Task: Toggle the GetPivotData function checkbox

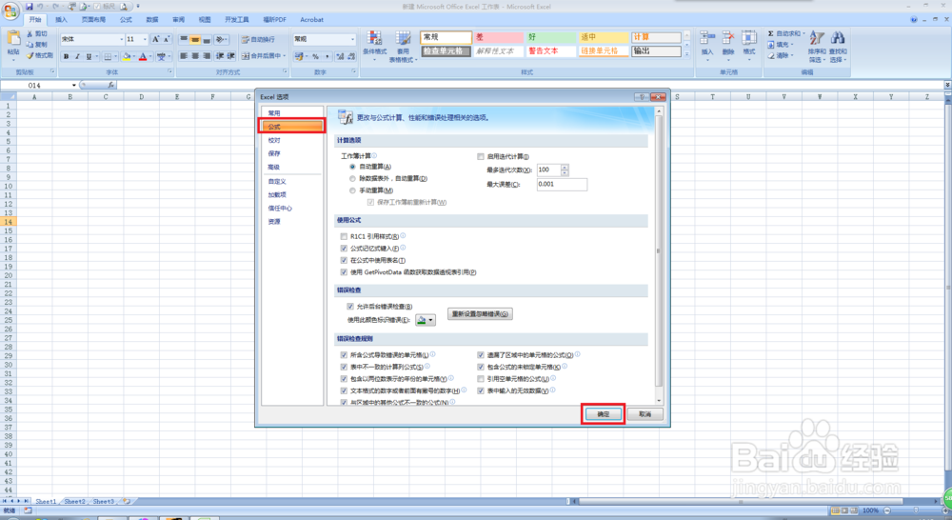Action: click(344, 272)
